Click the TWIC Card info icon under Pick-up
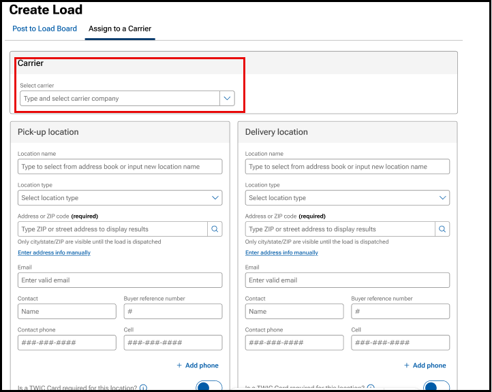 click(143, 388)
